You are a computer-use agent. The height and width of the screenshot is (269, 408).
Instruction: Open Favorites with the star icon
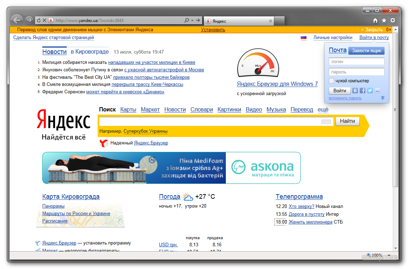point(384,21)
